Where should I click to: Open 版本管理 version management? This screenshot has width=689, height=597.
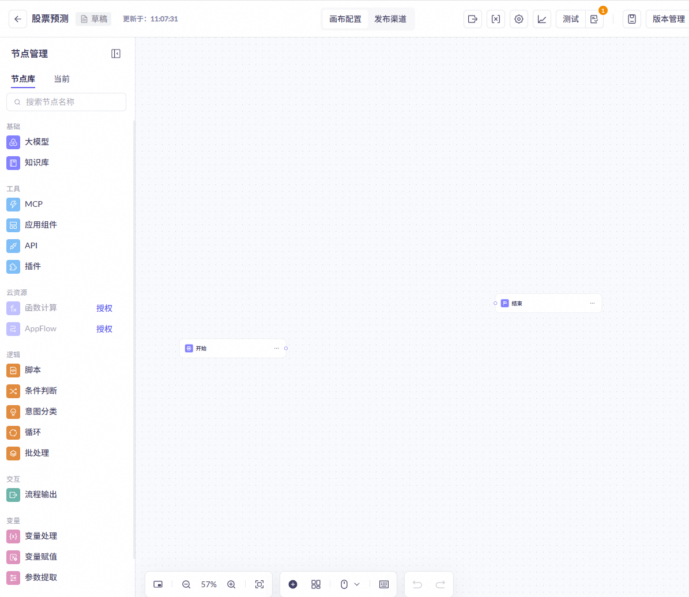pos(668,19)
